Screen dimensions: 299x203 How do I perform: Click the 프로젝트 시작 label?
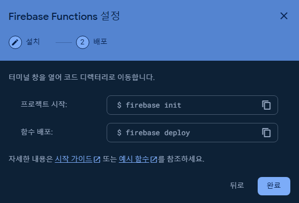click(x=44, y=104)
